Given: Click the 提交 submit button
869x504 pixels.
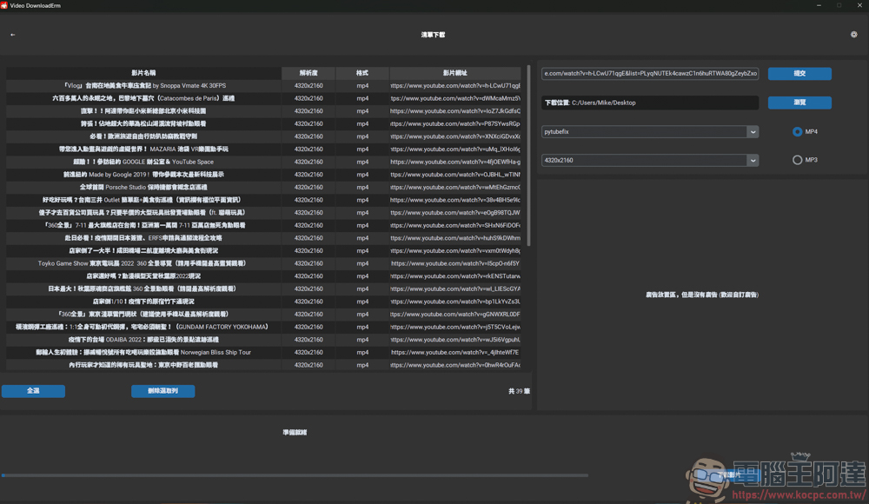Looking at the screenshot, I should pos(799,73).
